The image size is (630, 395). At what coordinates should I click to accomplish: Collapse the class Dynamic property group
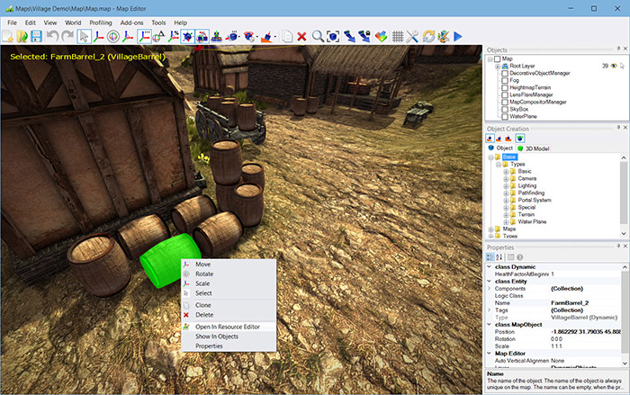click(489, 267)
